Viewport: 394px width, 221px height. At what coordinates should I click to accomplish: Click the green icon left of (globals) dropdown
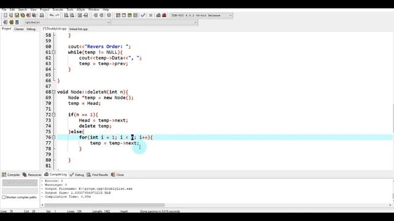(11, 22)
